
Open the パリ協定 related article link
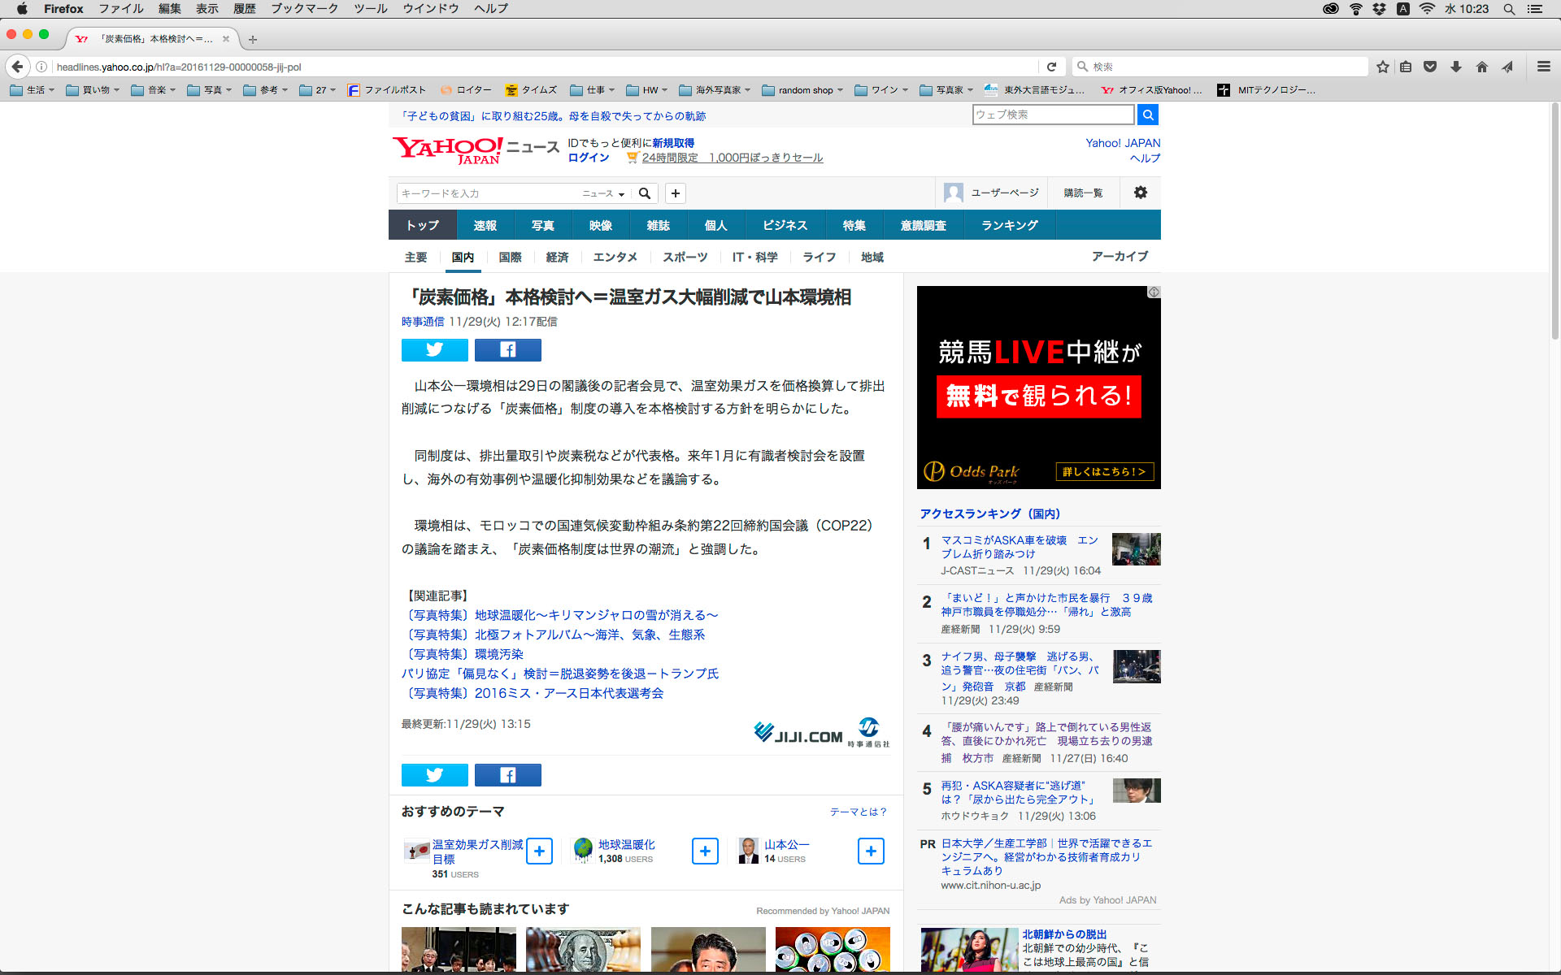(x=559, y=674)
